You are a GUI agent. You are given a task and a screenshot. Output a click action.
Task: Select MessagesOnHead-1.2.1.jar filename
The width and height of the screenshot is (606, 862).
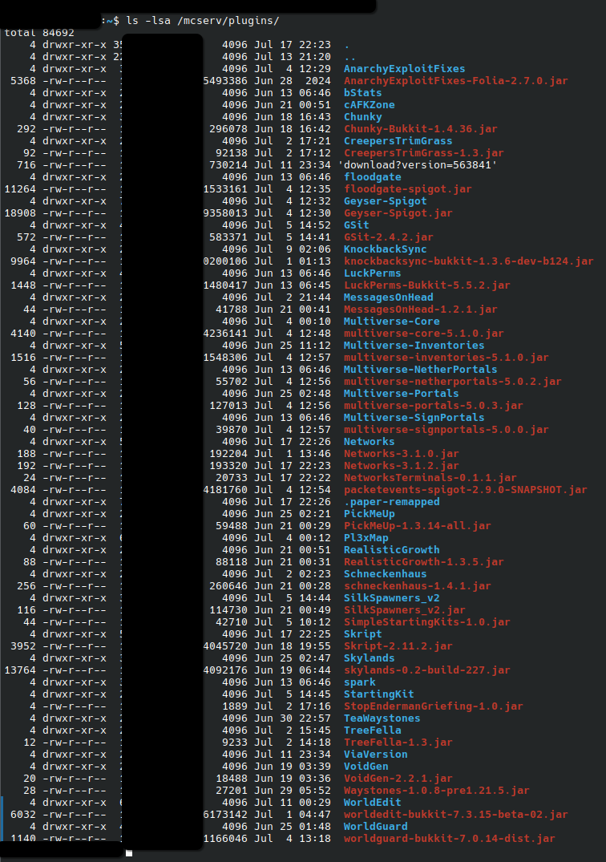(x=421, y=310)
